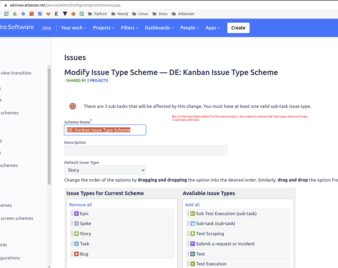The image size is (338, 268).
Task: Click the sidebar scroll down arrow
Action: point(49,266)
